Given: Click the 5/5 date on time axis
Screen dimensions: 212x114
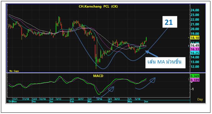Looking at the screenshot, I should [x=130, y=99].
